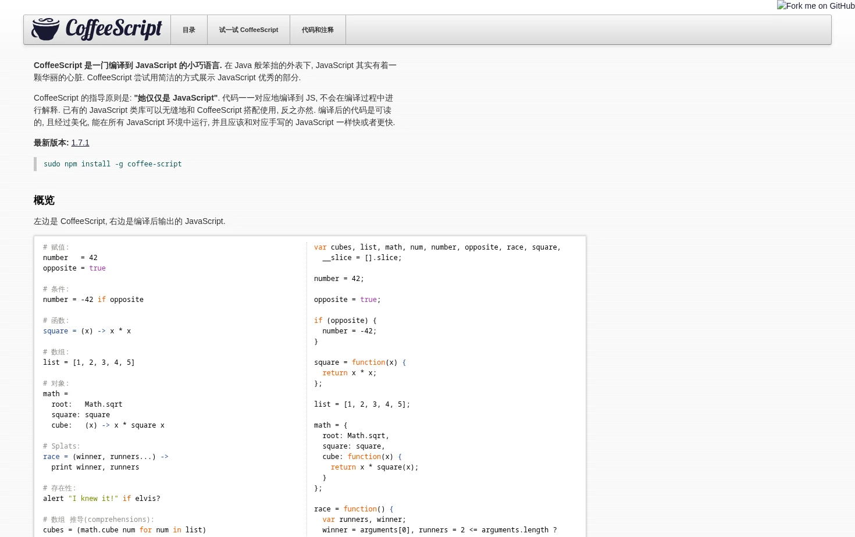Select the line "return x * x;"

pos(350,373)
